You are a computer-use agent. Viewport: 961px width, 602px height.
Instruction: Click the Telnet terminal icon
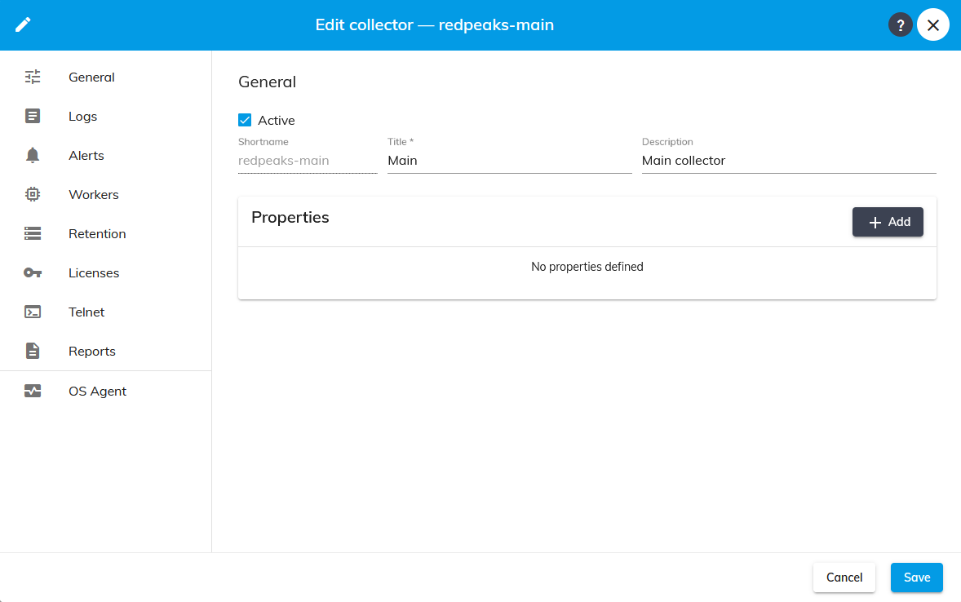click(x=33, y=312)
